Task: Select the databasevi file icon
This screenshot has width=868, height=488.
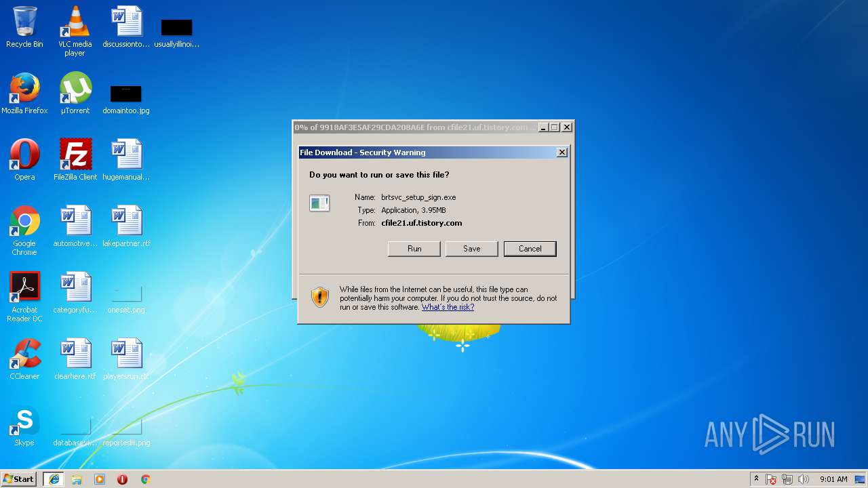Action: point(75,432)
